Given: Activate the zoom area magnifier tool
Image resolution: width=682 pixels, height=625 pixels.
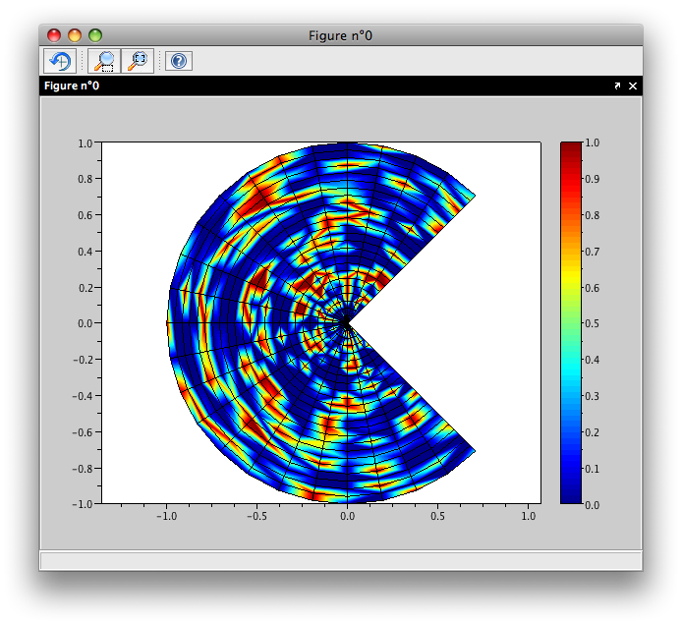Looking at the screenshot, I should (x=102, y=61).
